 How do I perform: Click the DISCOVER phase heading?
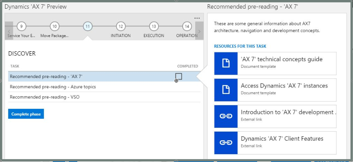coord(22,54)
